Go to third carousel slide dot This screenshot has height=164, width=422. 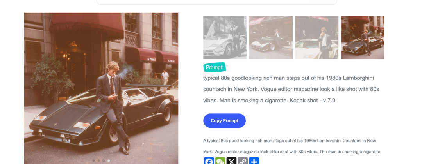(104, 160)
